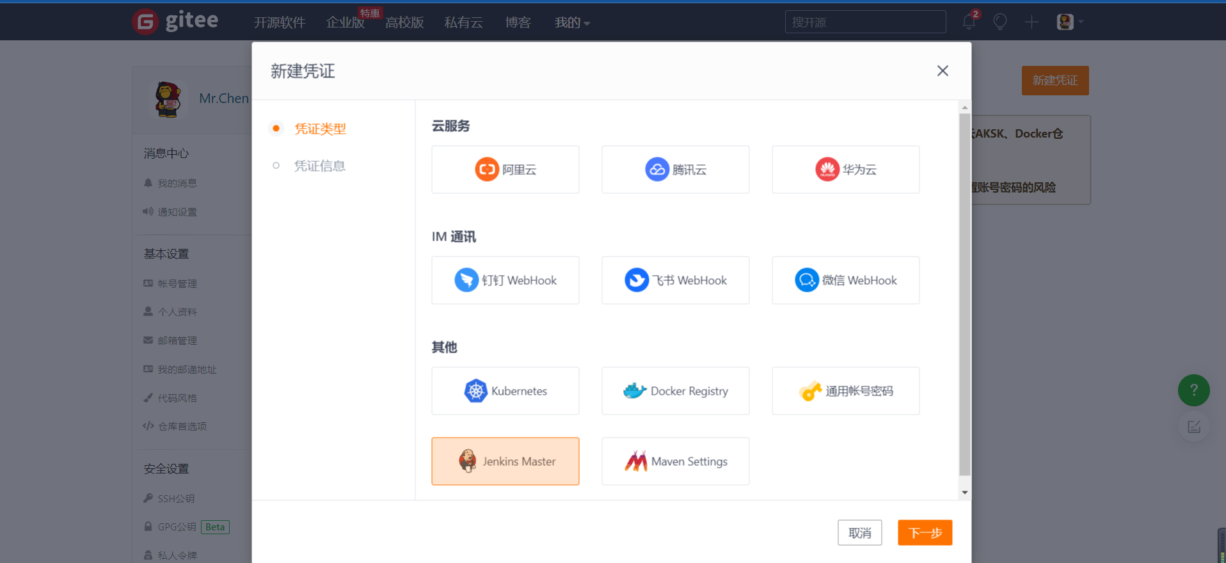Click the 钉钉 blue logo icon
The width and height of the screenshot is (1226, 563).
(x=466, y=280)
